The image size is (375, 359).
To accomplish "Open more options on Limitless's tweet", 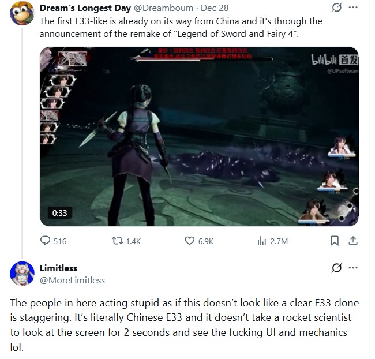I will 353,268.
